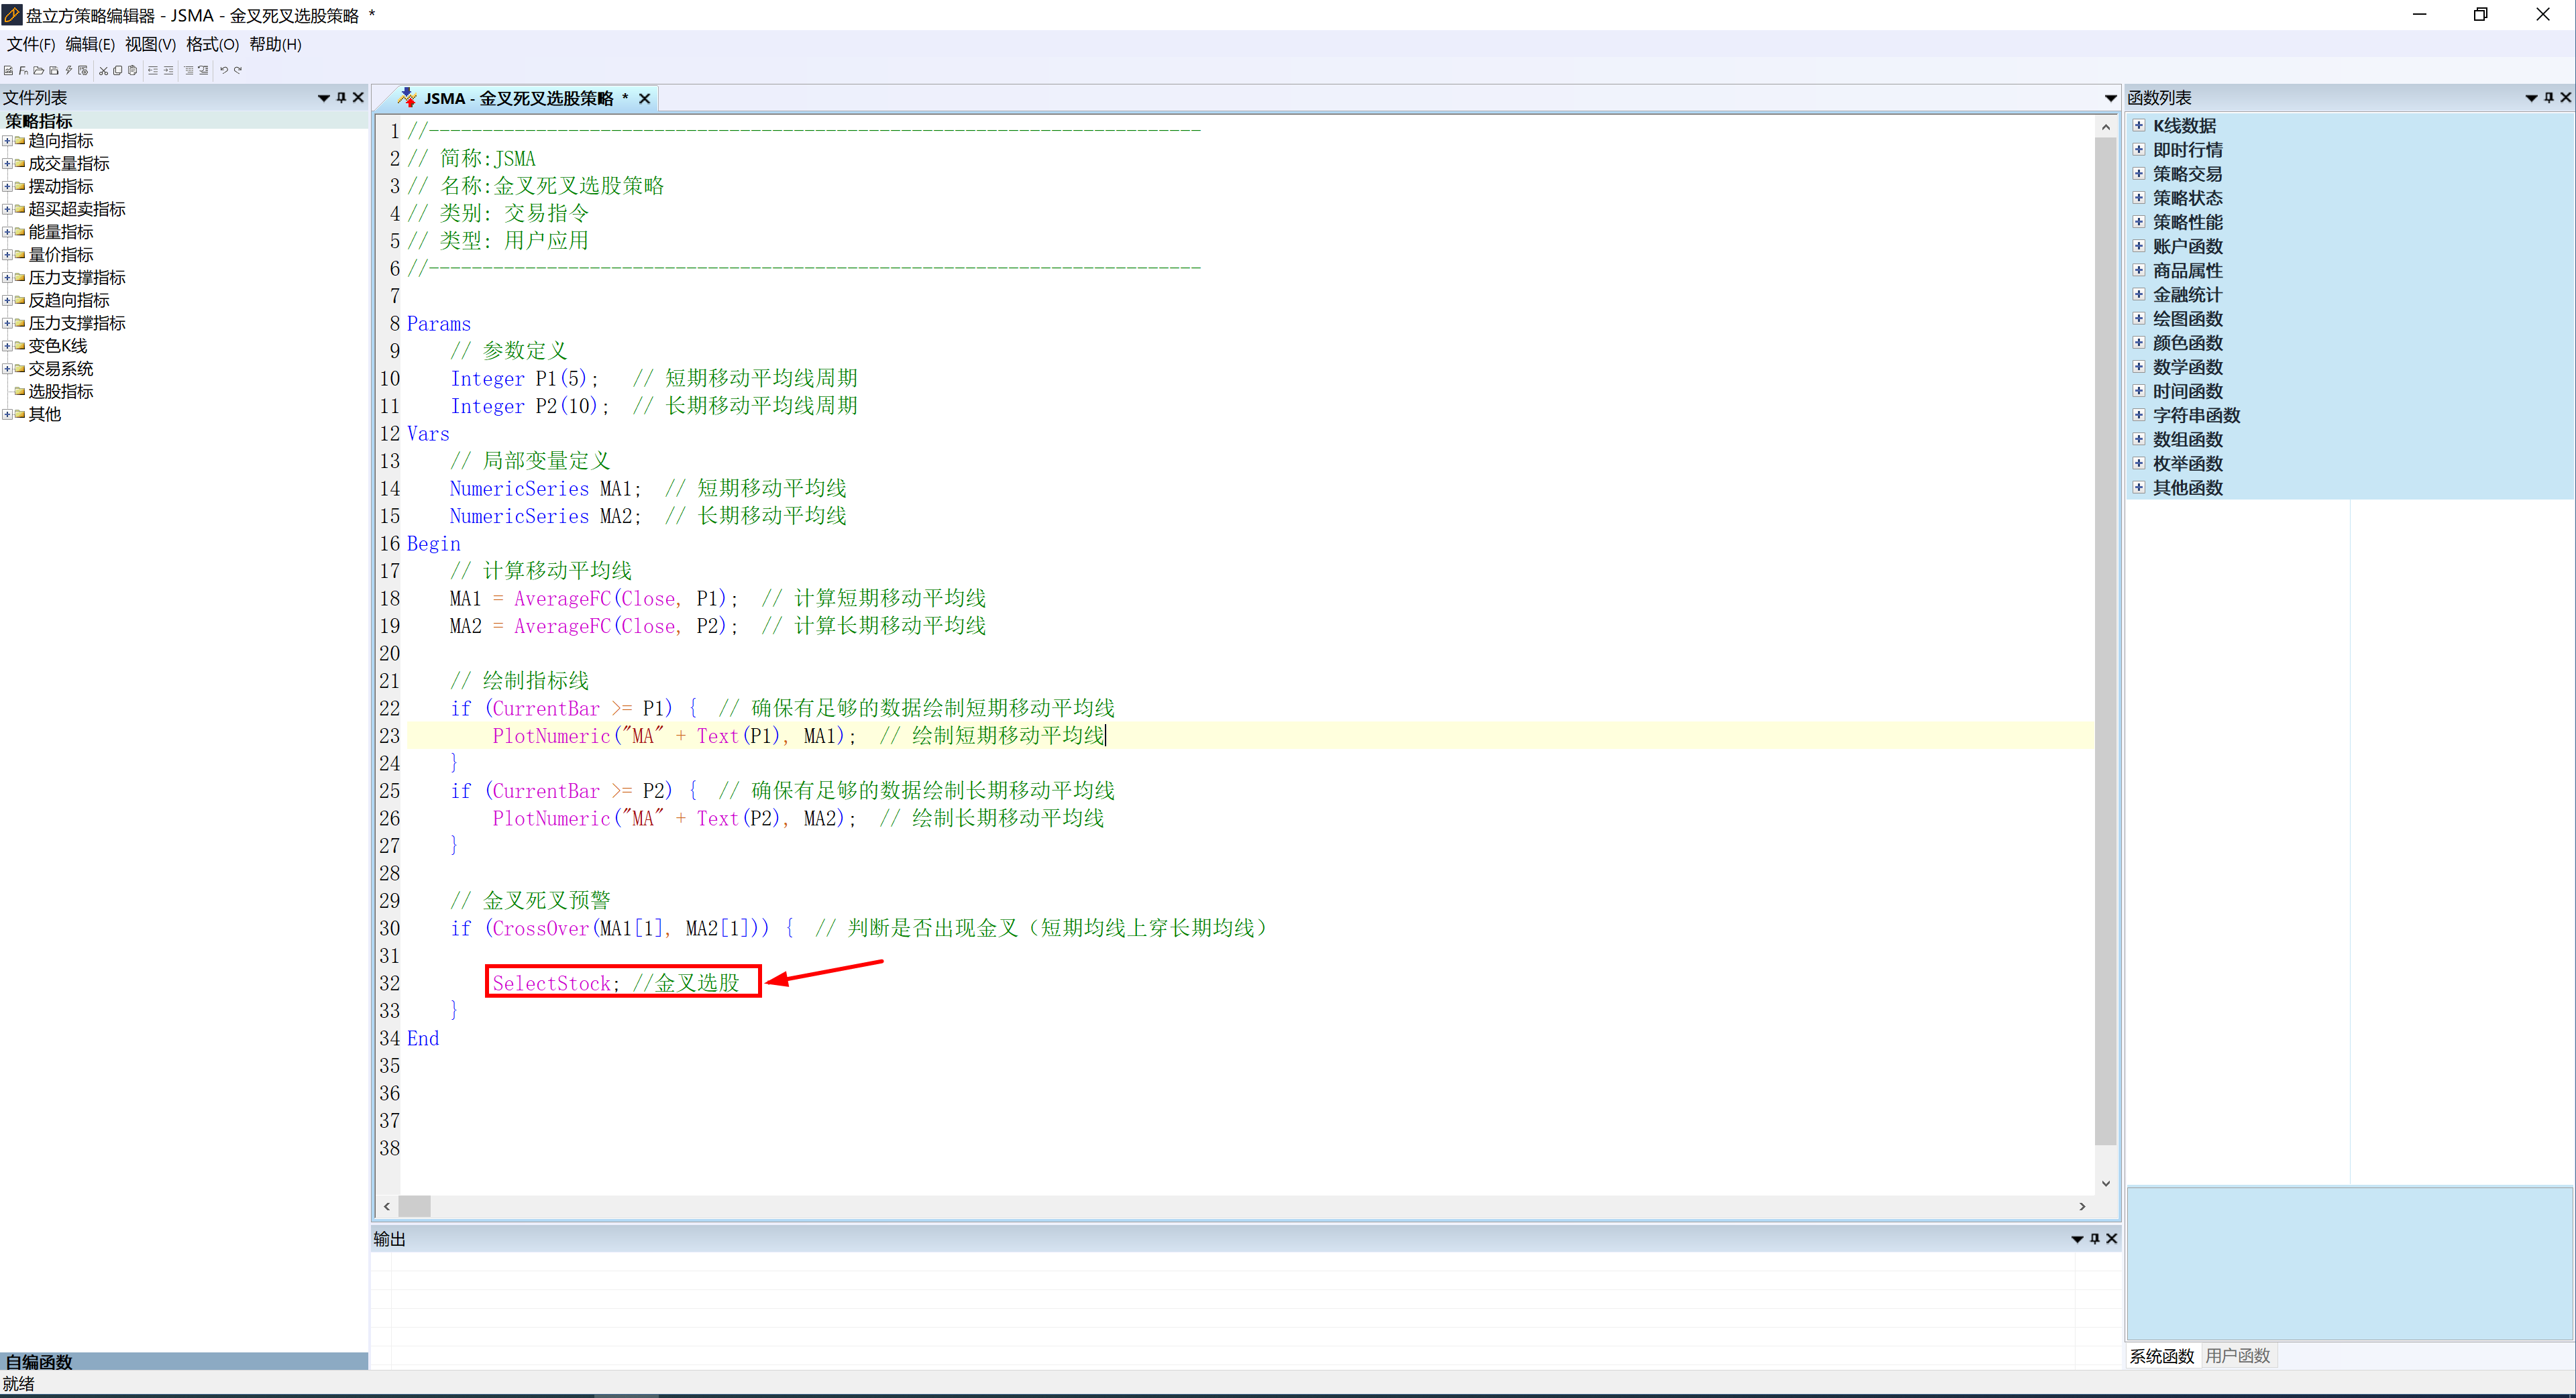The image size is (2576, 1398).
Task: Click the lightning bolt compile icon
Action: tap(69, 71)
